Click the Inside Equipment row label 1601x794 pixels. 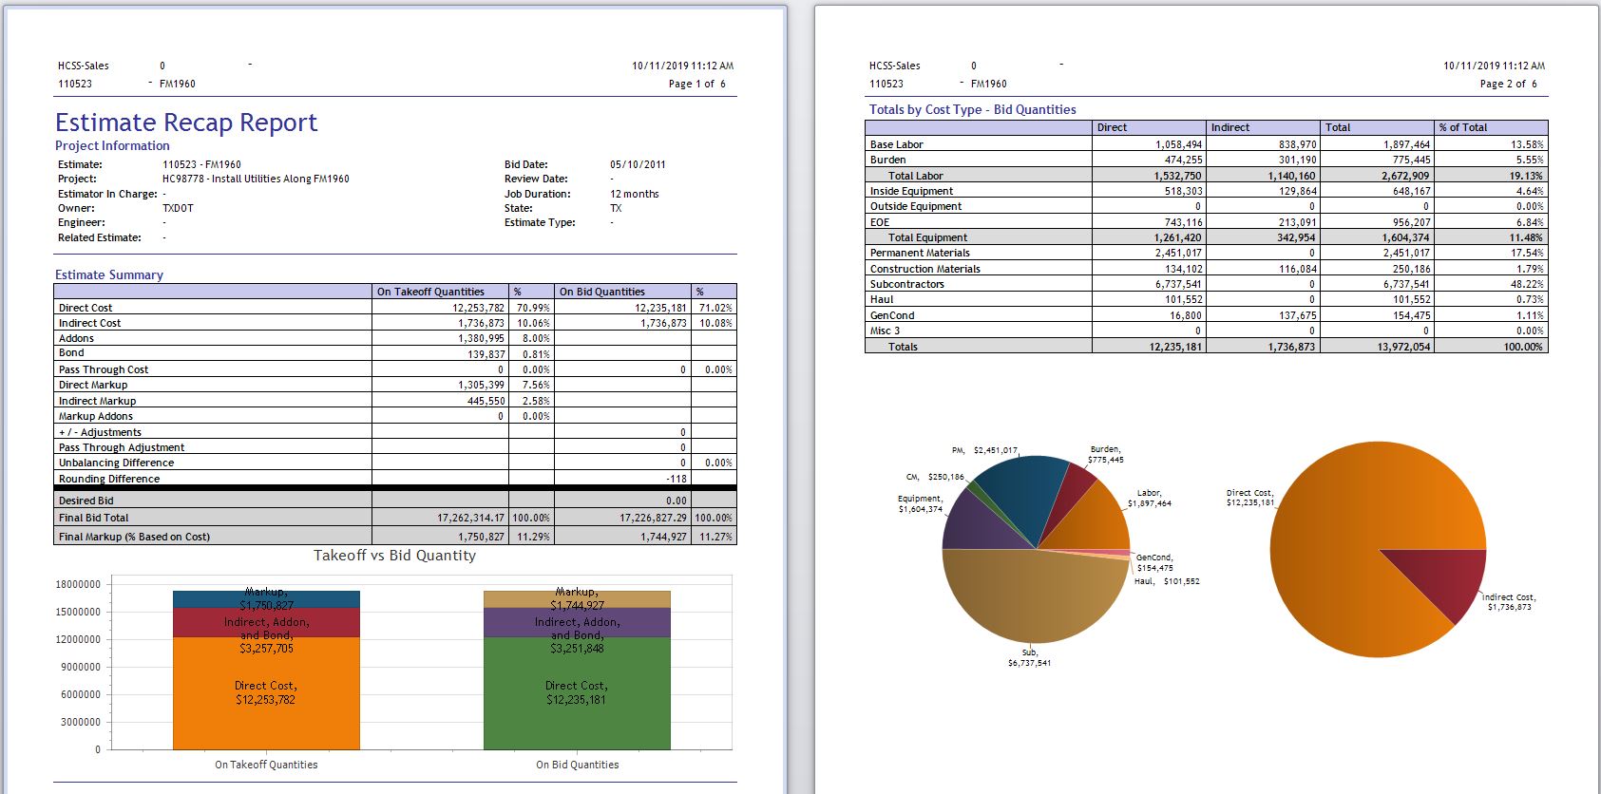(x=912, y=191)
